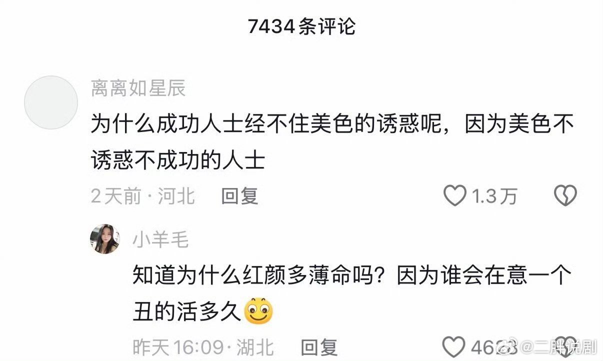This screenshot has width=603, height=361.
Task: Dislike 离离如星辰's comment with broken heart
Action: click(x=565, y=196)
